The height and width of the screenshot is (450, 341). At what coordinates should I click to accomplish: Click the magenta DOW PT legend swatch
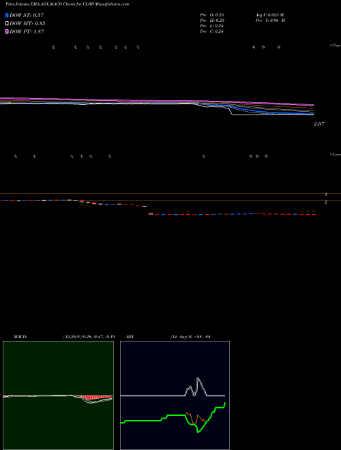coord(8,31)
